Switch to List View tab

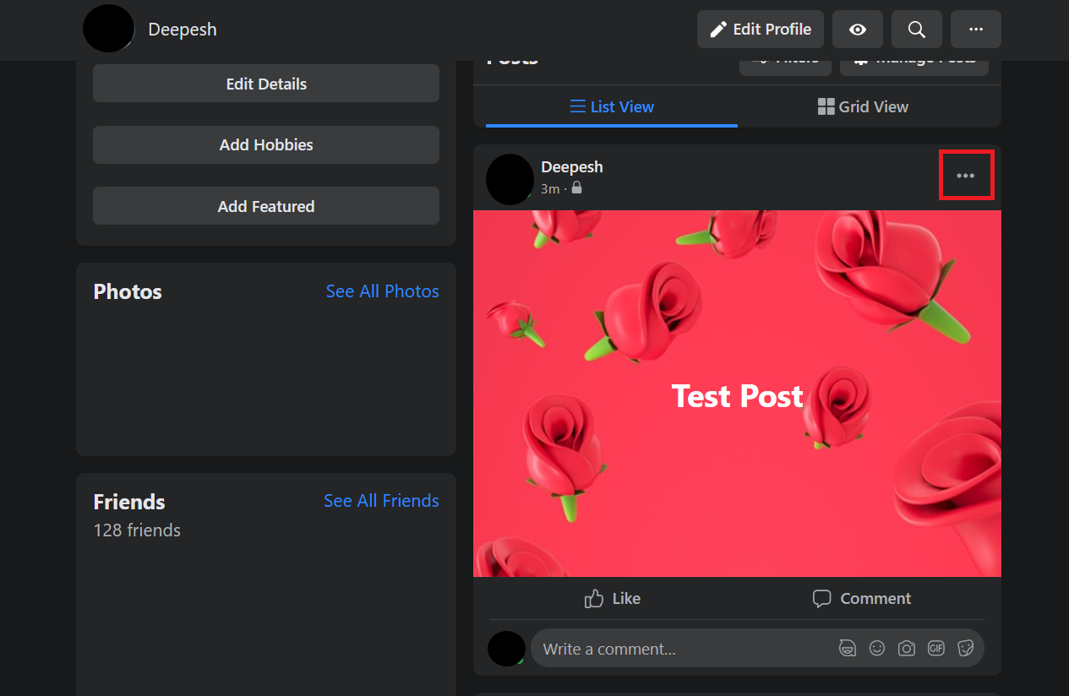pos(612,106)
